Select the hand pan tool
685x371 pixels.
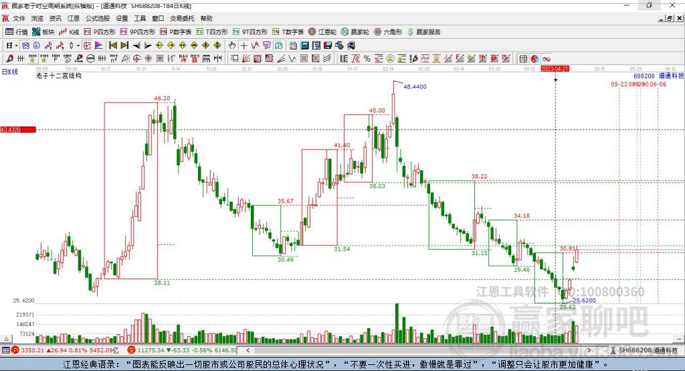pyautogui.click(x=232, y=46)
